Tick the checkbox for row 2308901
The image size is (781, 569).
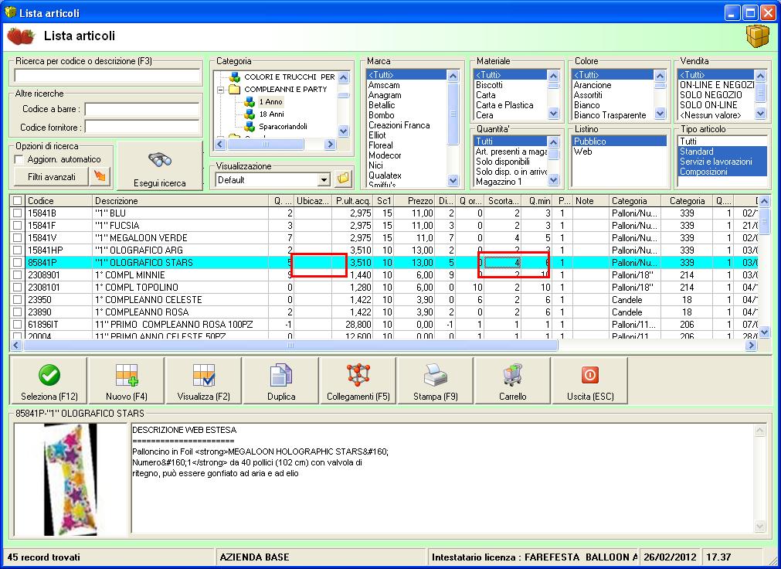pyautogui.click(x=17, y=275)
